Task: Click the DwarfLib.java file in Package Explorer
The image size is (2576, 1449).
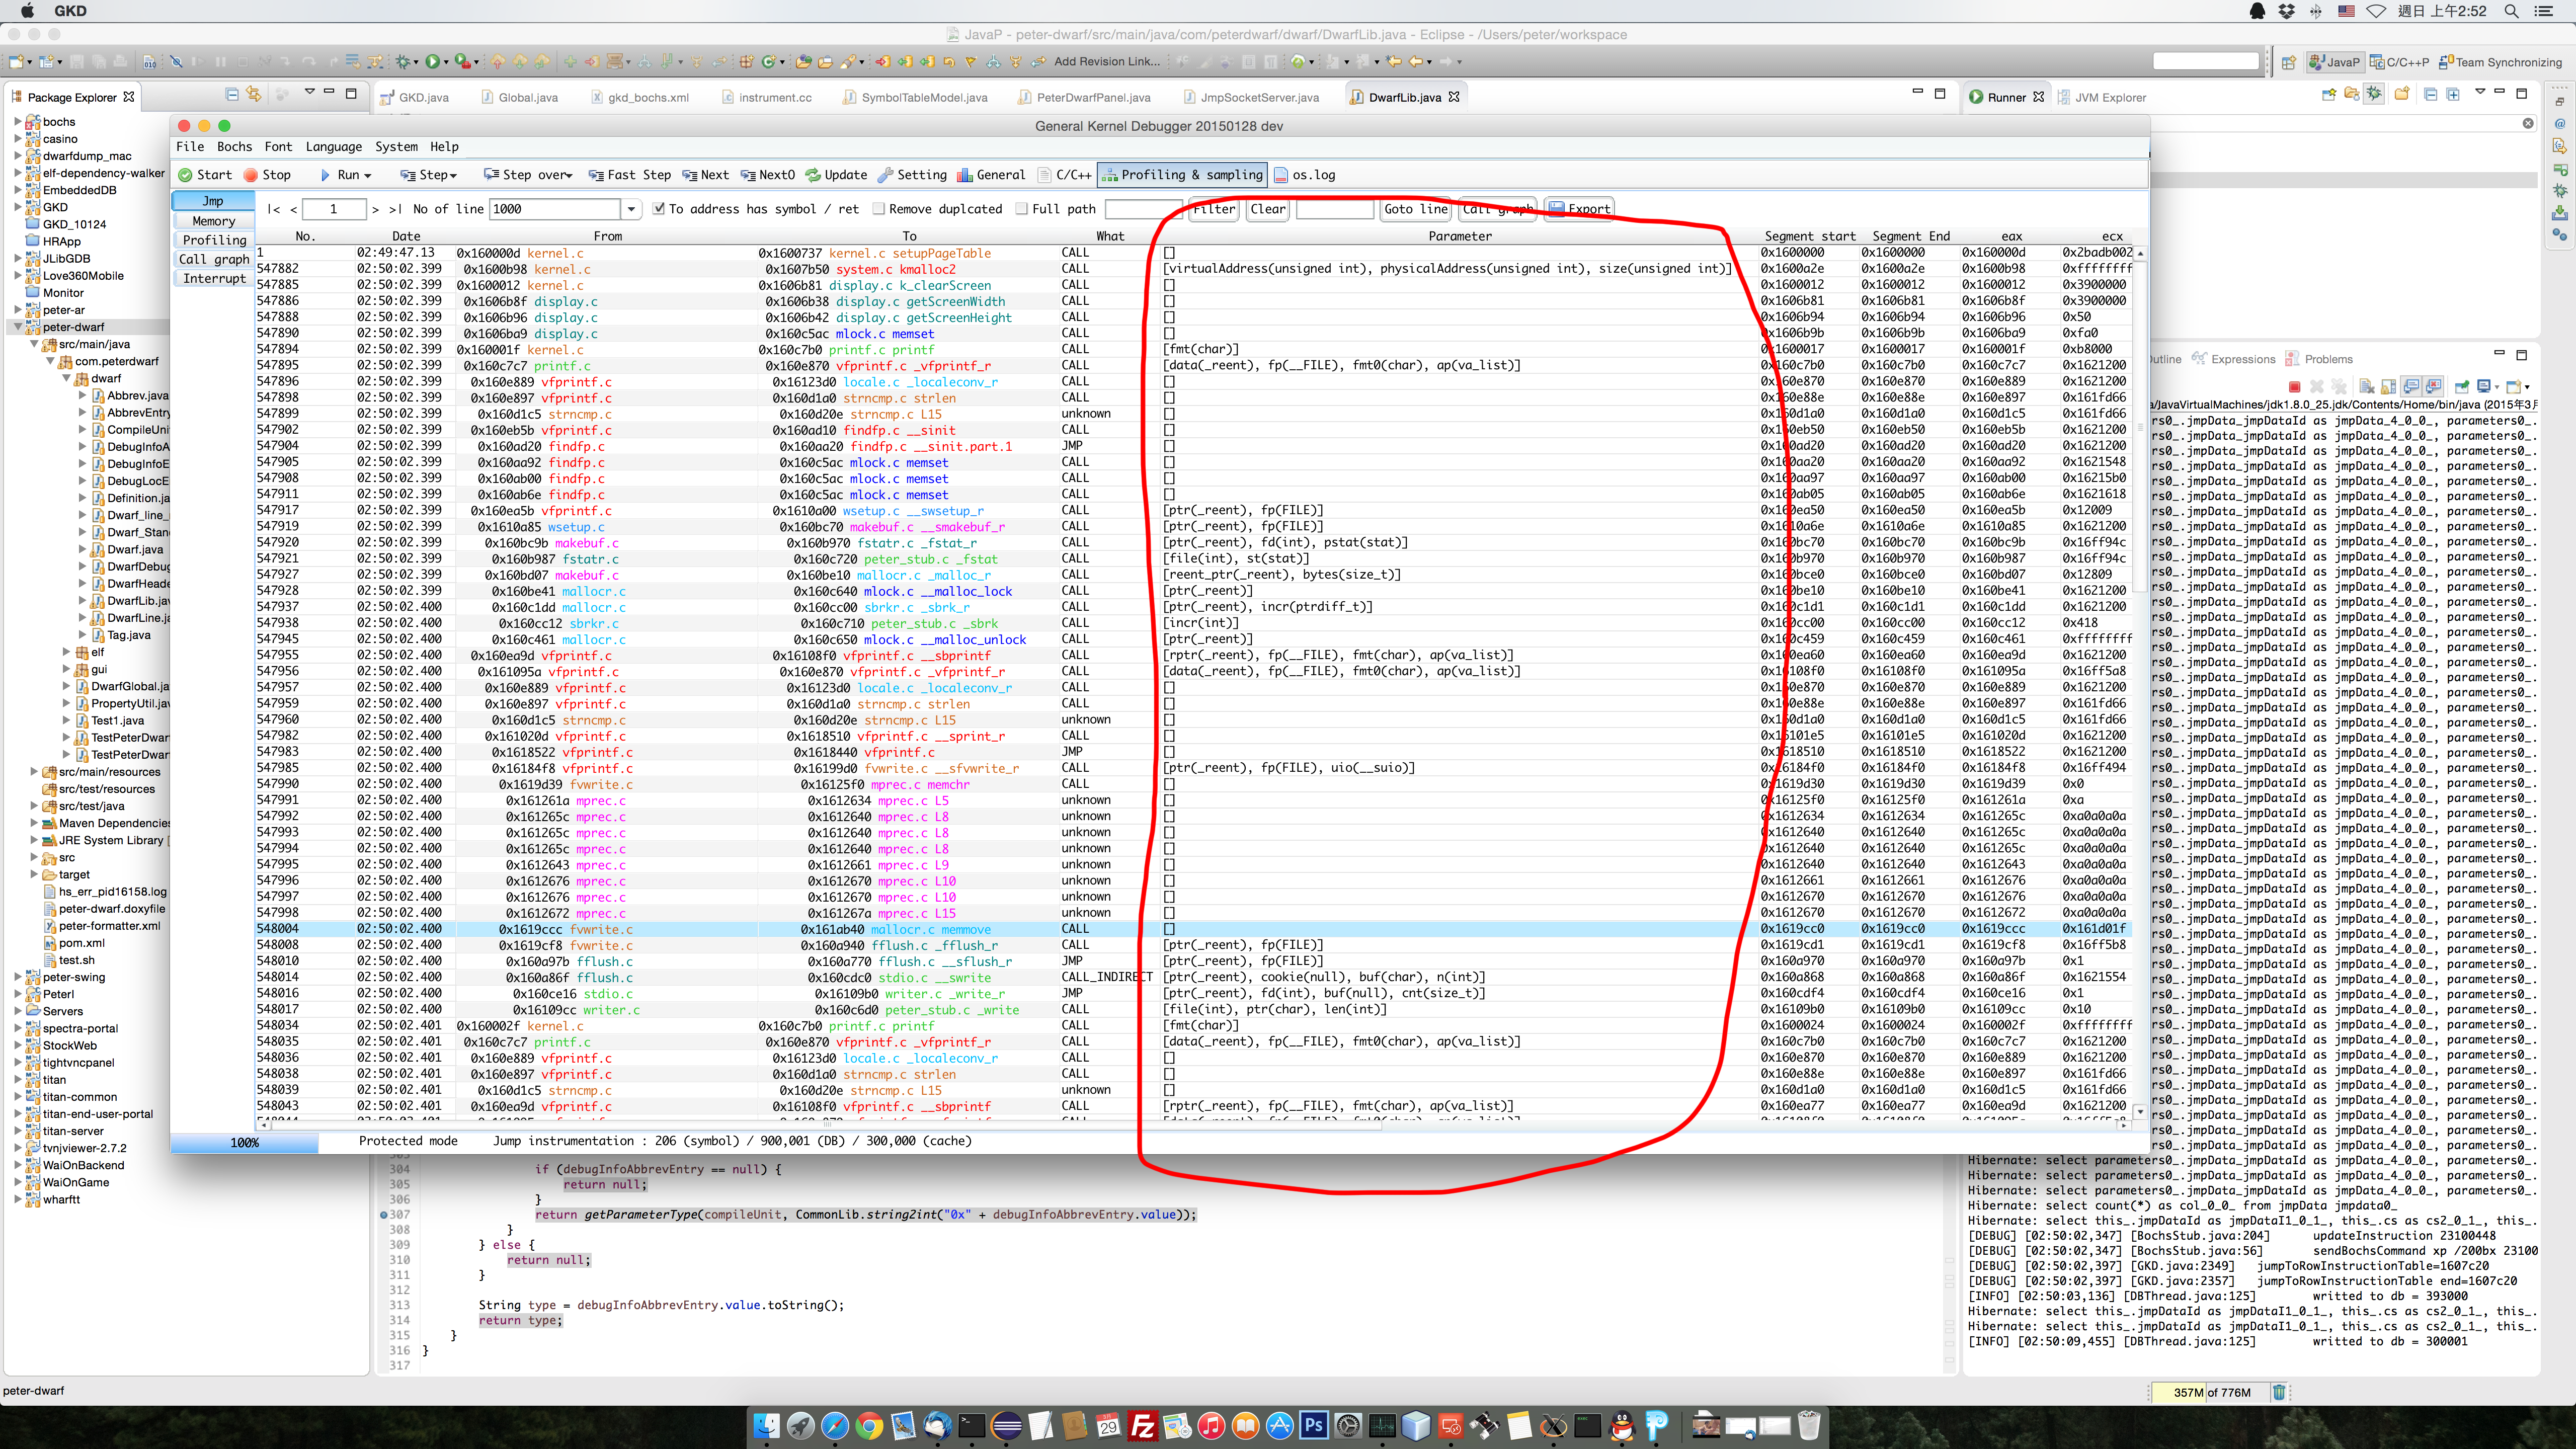Action: [130, 601]
